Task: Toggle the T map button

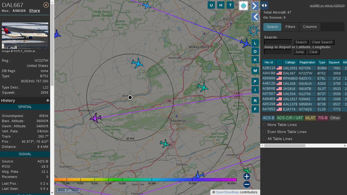Action: click(230, 5)
